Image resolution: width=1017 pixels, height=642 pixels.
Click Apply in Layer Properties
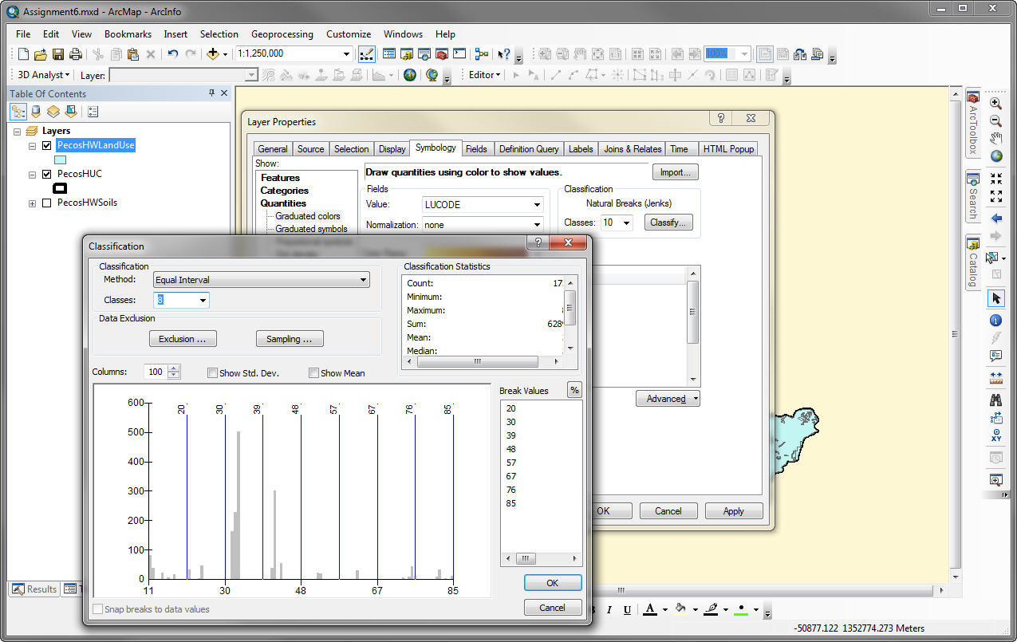pos(733,511)
